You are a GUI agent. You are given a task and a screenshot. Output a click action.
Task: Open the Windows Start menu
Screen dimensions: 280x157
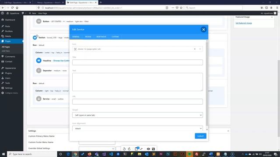coord(3,154)
